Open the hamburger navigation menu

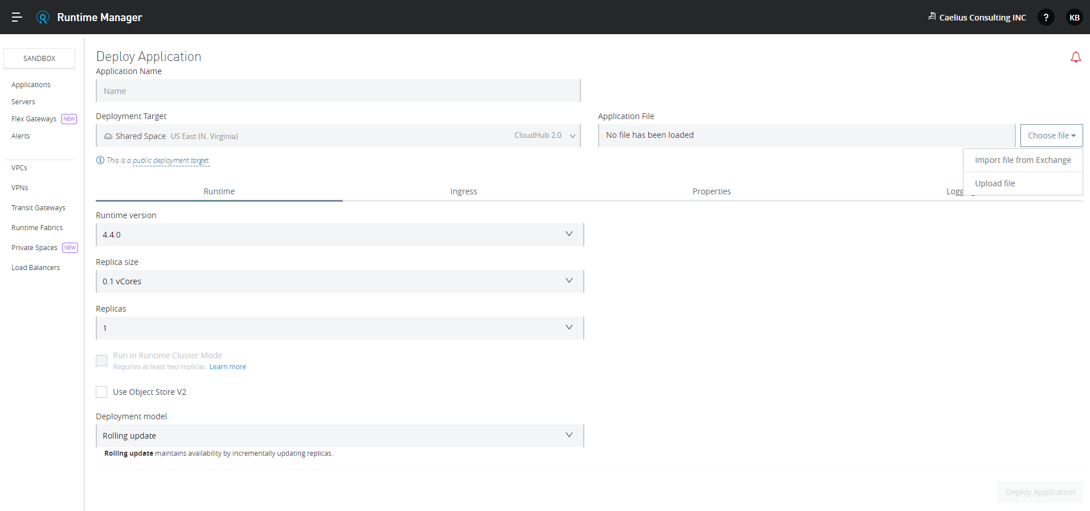(x=17, y=17)
